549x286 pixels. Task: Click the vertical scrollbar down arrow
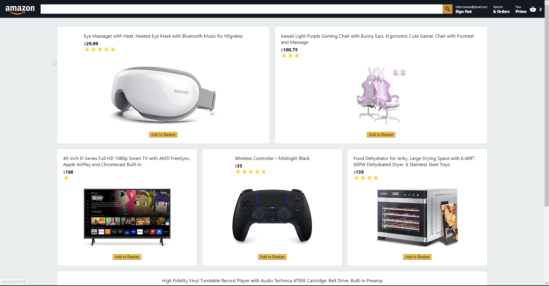pyautogui.click(x=547, y=283)
